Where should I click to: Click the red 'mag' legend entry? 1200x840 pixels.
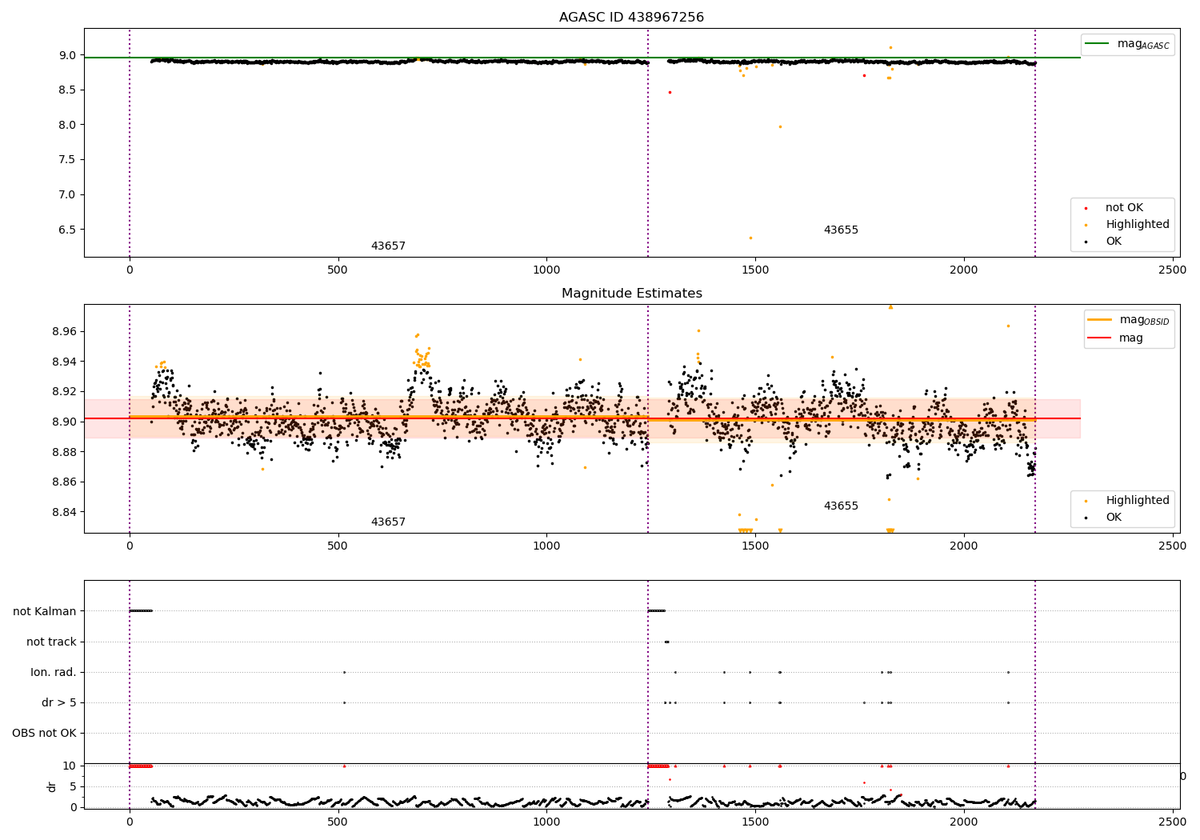tap(1115, 338)
